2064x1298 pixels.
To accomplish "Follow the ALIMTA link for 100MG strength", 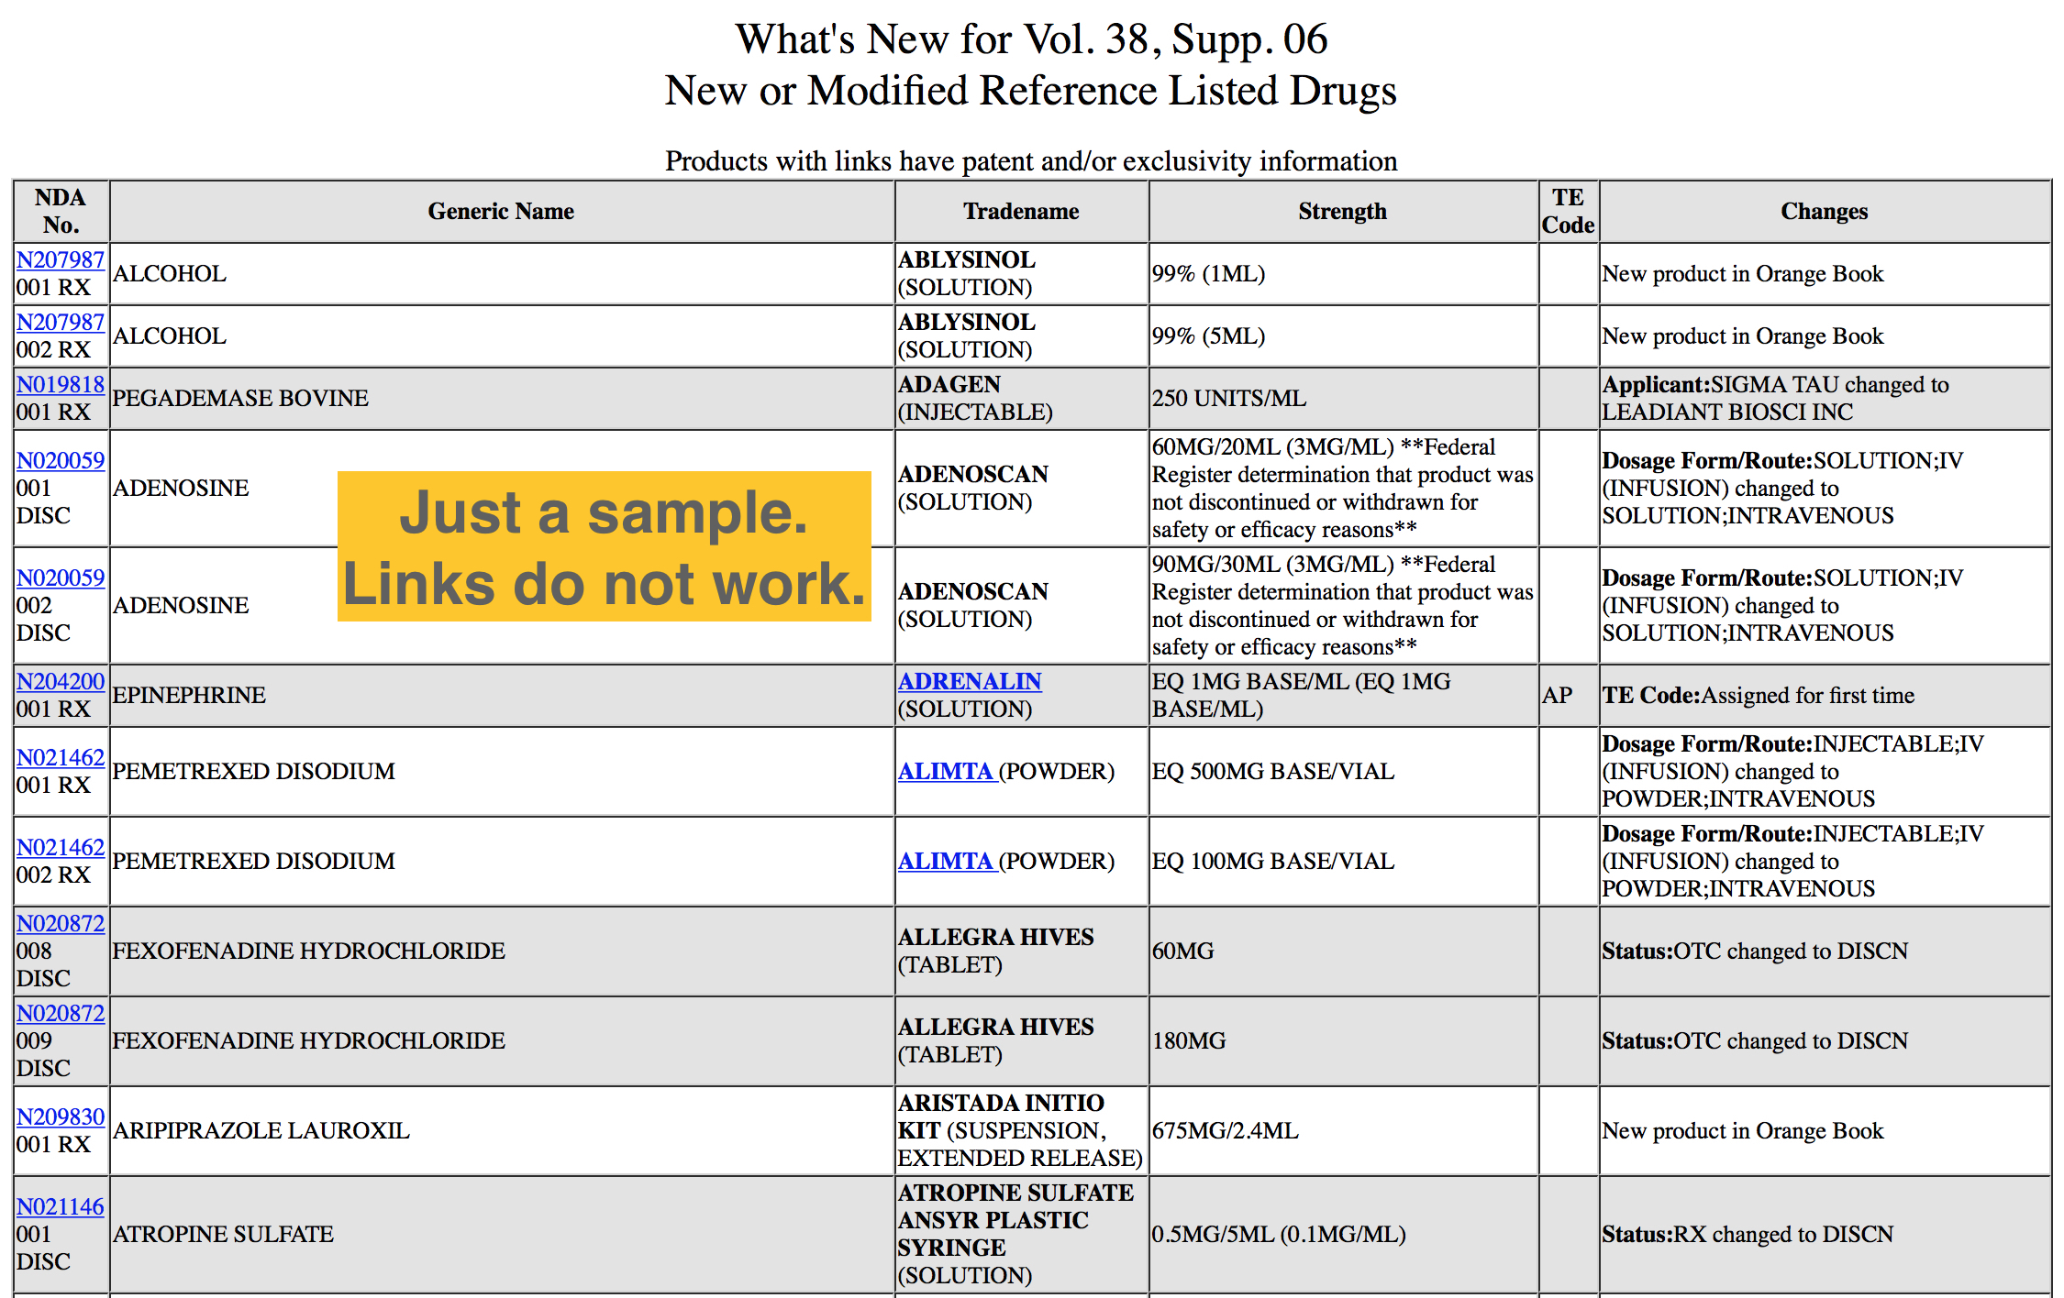I will click(946, 861).
